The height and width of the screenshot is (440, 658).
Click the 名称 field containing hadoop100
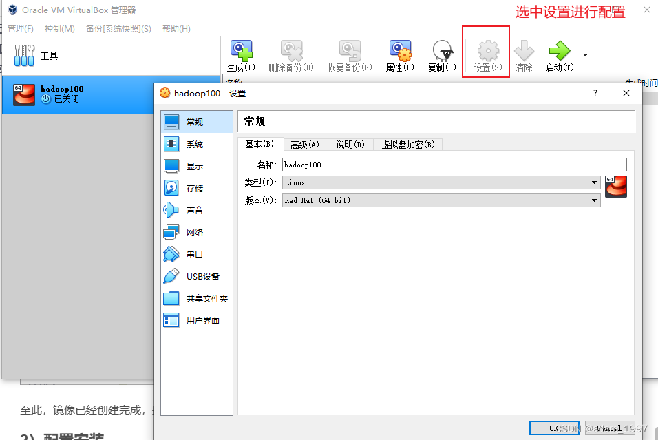pos(454,165)
